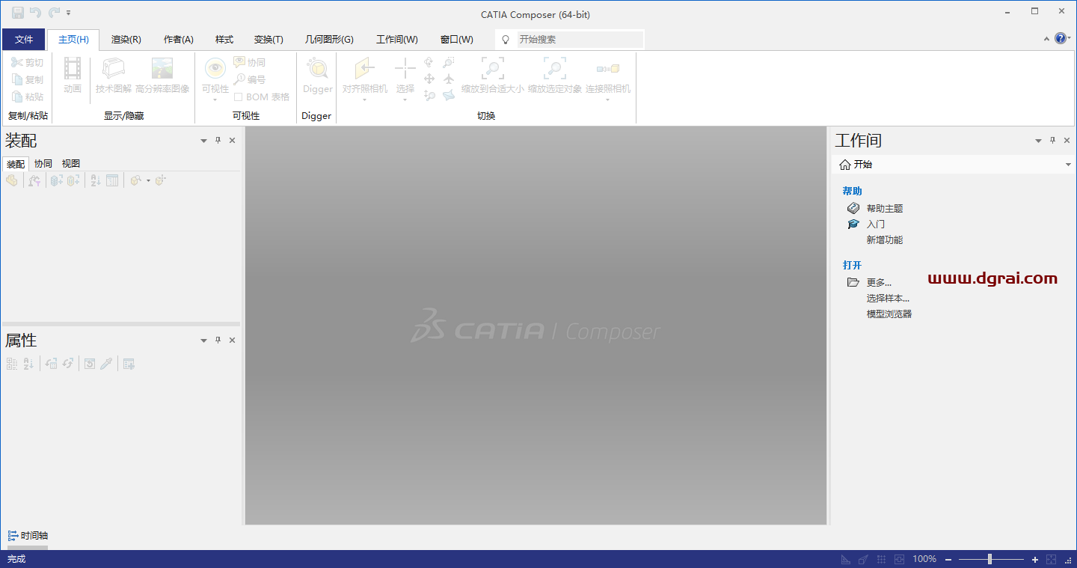The width and height of the screenshot is (1077, 568).
Task: Open High Resolution Image (高分辨率图像) tool
Action: (x=162, y=76)
